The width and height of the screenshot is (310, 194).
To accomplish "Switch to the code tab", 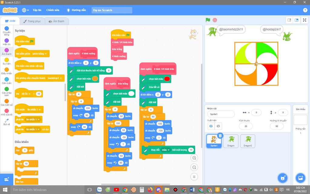I will pos(10,21).
